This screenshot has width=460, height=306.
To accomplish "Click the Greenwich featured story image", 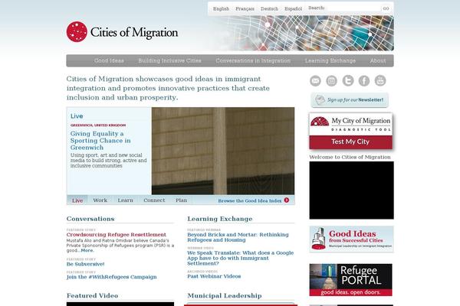I will tap(223, 151).
